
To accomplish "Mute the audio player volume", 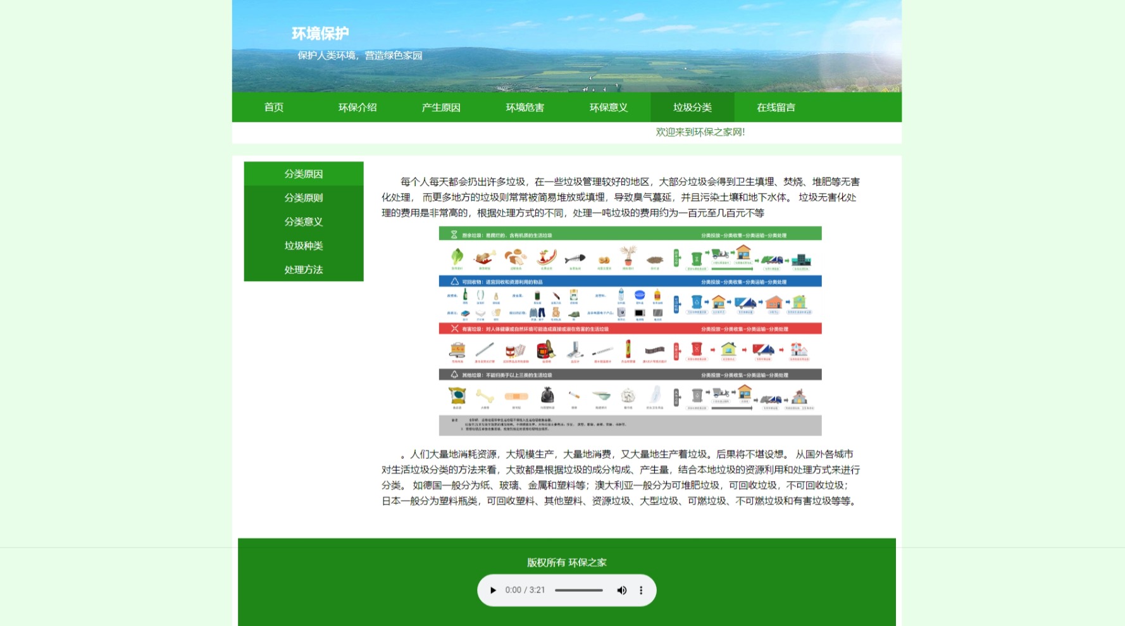I will tap(621, 590).
